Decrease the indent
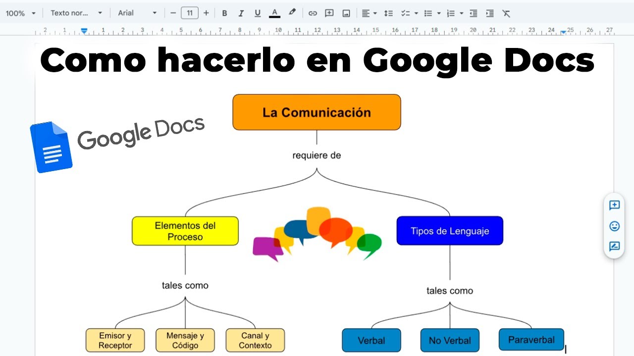634x356 pixels. (x=474, y=13)
